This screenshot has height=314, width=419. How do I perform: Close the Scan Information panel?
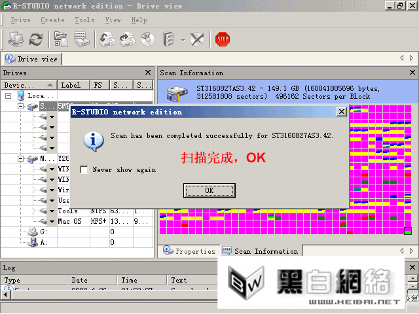click(412, 73)
